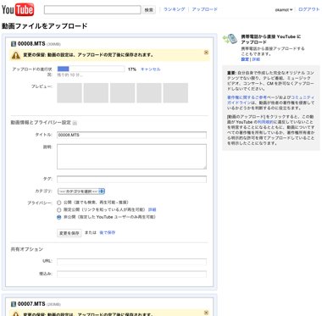Viewport: 322px width, 316px height.
Task: Click the first preview thumbnail placeholder
Action: [69, 92]
